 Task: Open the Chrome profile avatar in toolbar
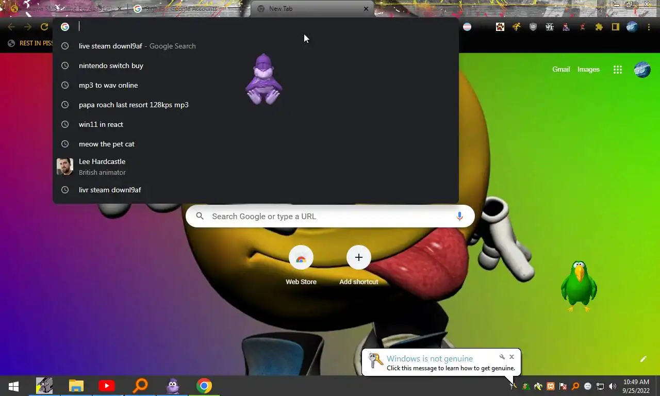tap(632, 27)
